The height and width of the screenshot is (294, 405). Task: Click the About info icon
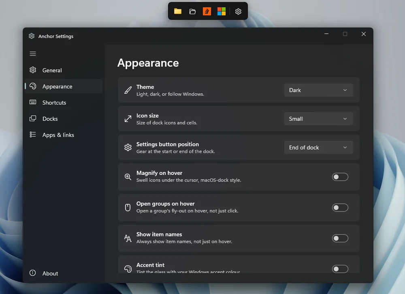[32, 273]
